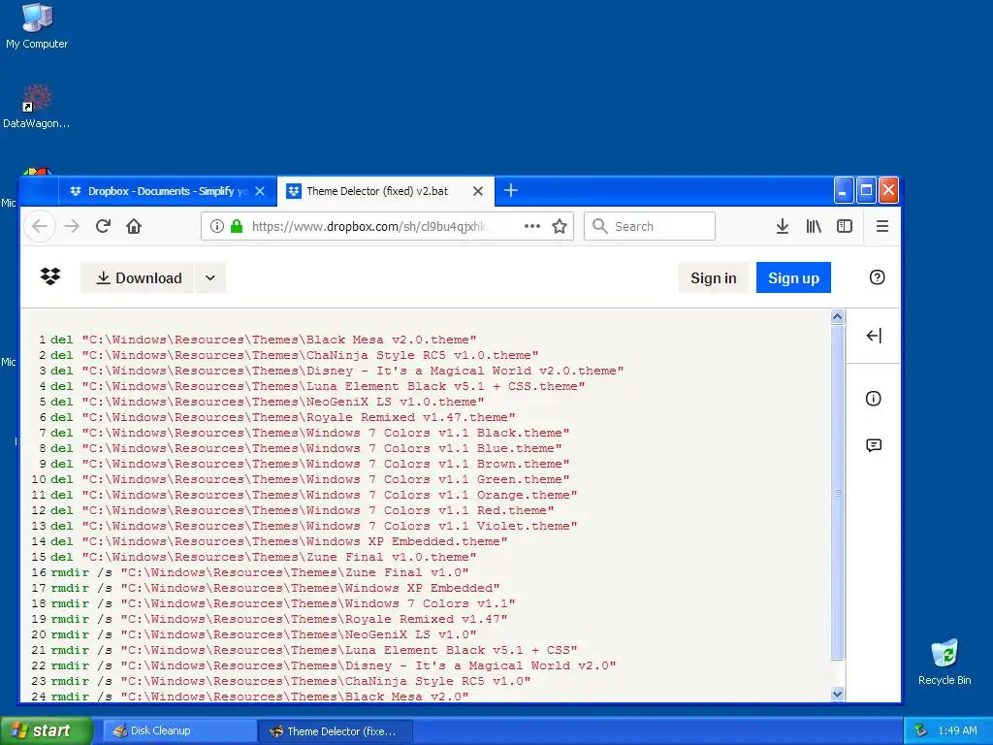Open Dropbox help question mark

[877, 276]
